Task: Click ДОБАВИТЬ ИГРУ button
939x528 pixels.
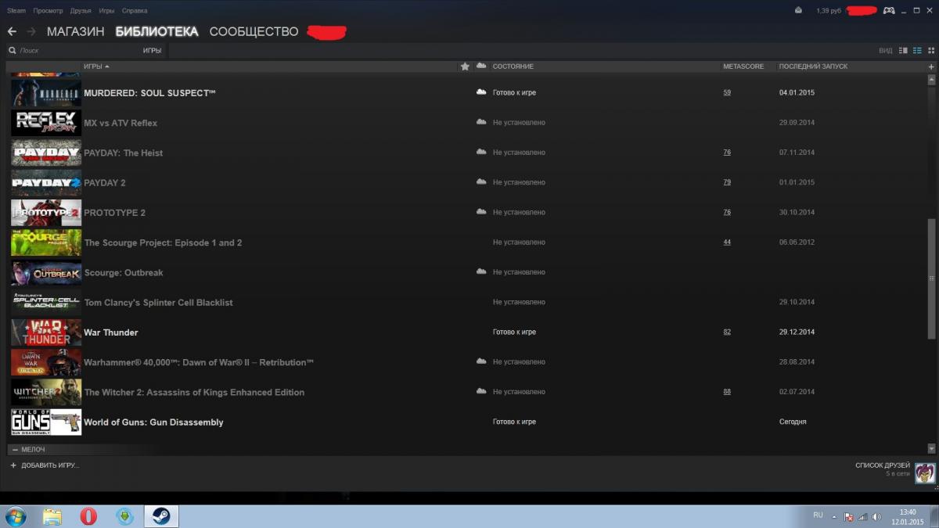Action: [45, 465]
